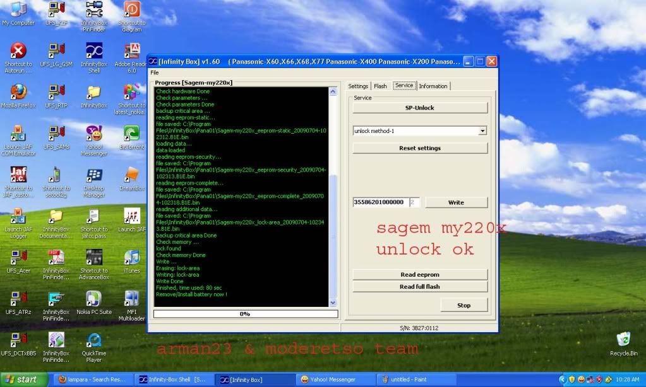The image size is (646, 387).
Task: Click the Read full flash button
Action: (x=420, y=287)
